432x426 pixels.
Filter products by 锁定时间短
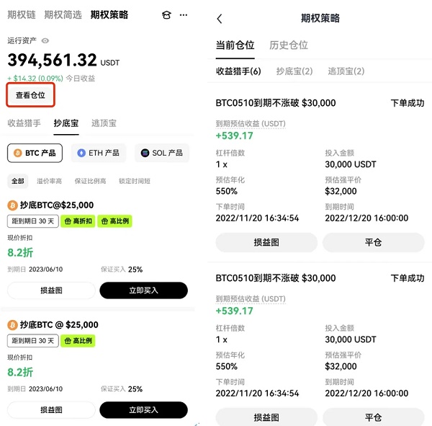click(x=135, y=181)
